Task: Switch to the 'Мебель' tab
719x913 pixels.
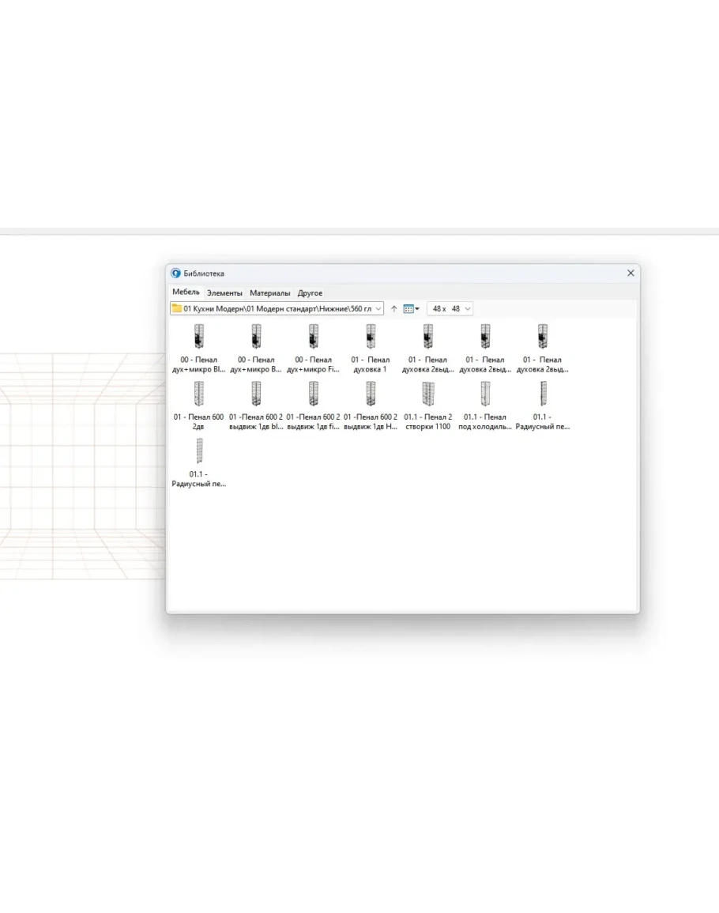Action: click(x=186, y=292)
